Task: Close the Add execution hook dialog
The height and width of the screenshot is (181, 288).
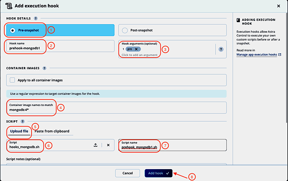Action: tap(278, 6)
